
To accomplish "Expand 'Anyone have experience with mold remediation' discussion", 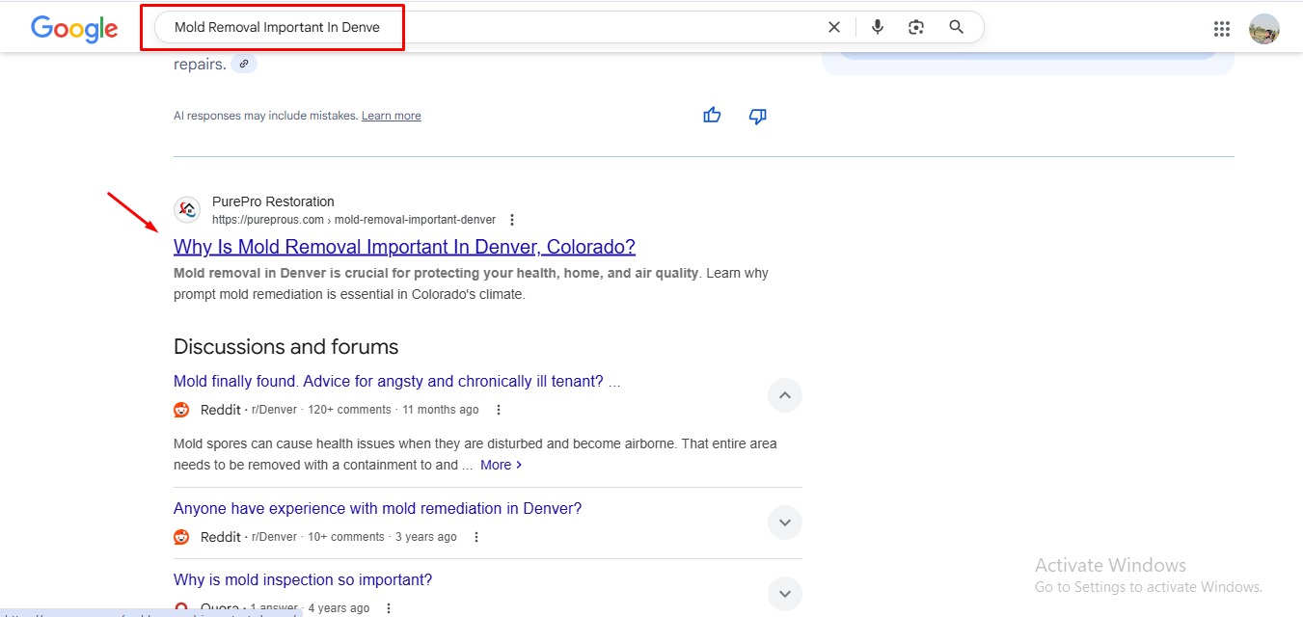I will (x=784, y=523).
